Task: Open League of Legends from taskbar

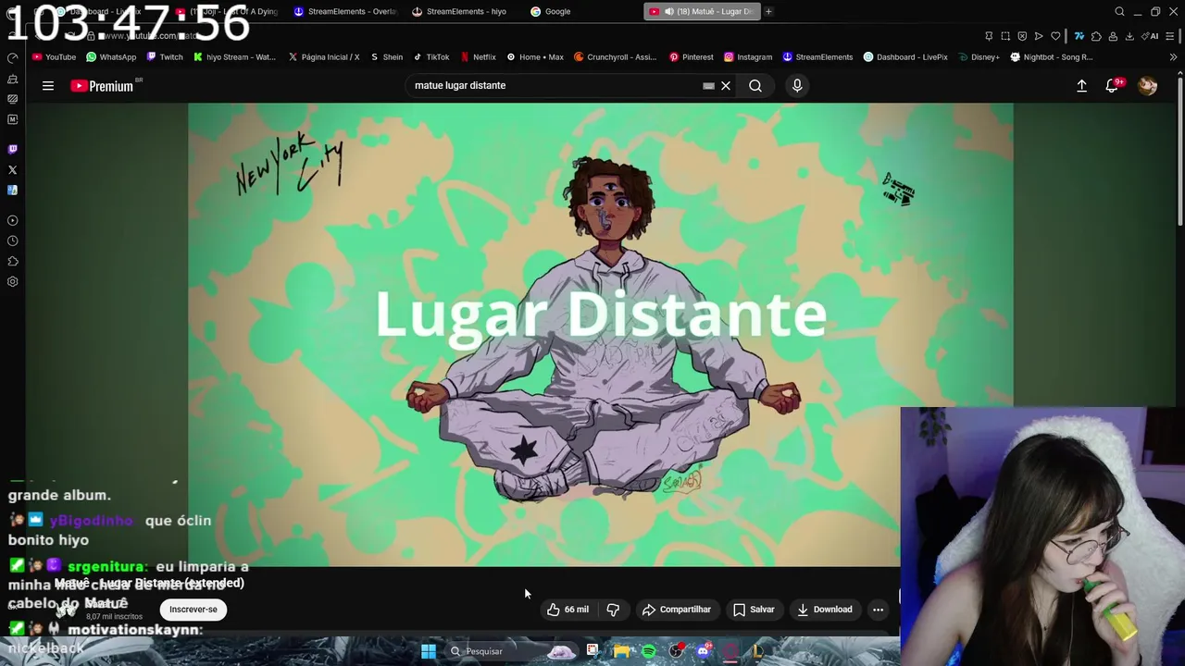Action: (x=757, y=651)
